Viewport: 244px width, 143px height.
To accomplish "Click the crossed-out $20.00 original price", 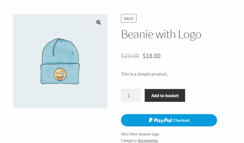I will point(130,56).
